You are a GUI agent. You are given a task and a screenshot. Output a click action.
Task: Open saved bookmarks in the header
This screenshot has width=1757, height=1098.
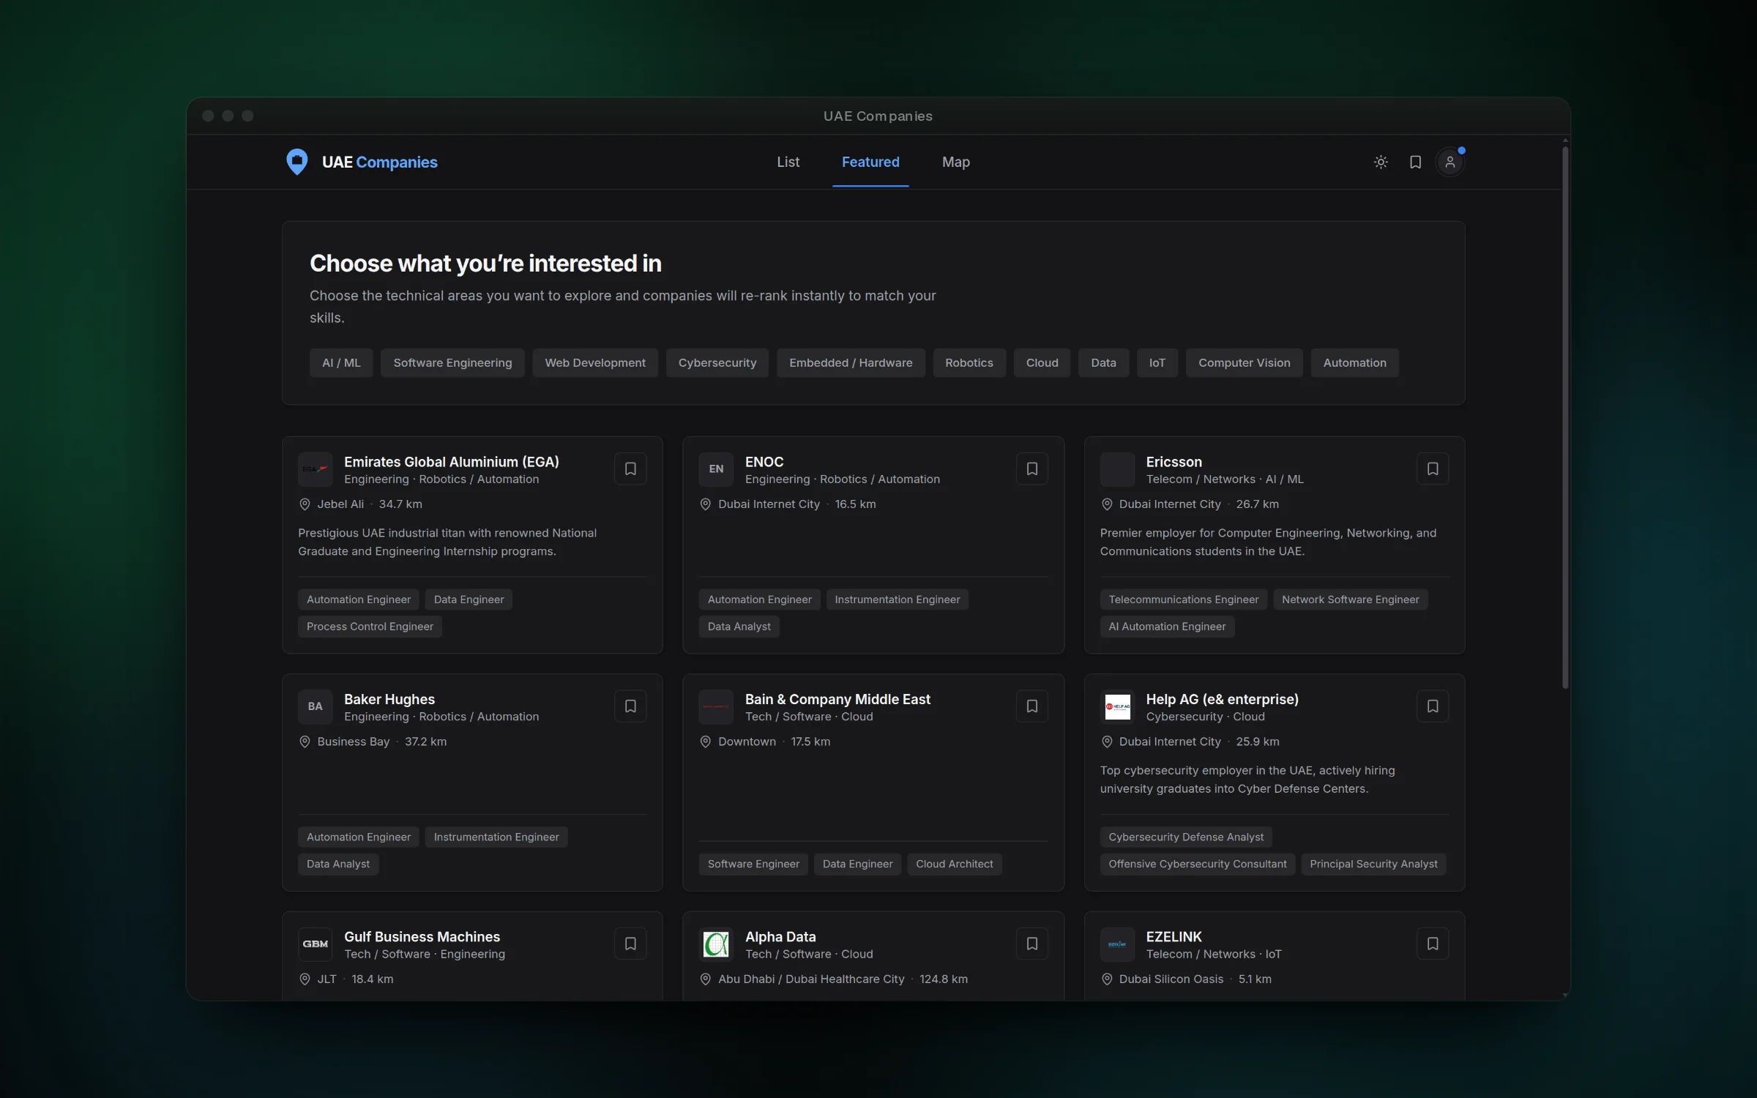click(x=1415, y=162)
